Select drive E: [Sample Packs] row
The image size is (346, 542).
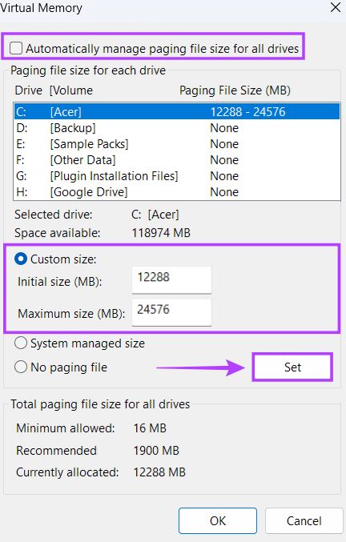tap(177, 144)
